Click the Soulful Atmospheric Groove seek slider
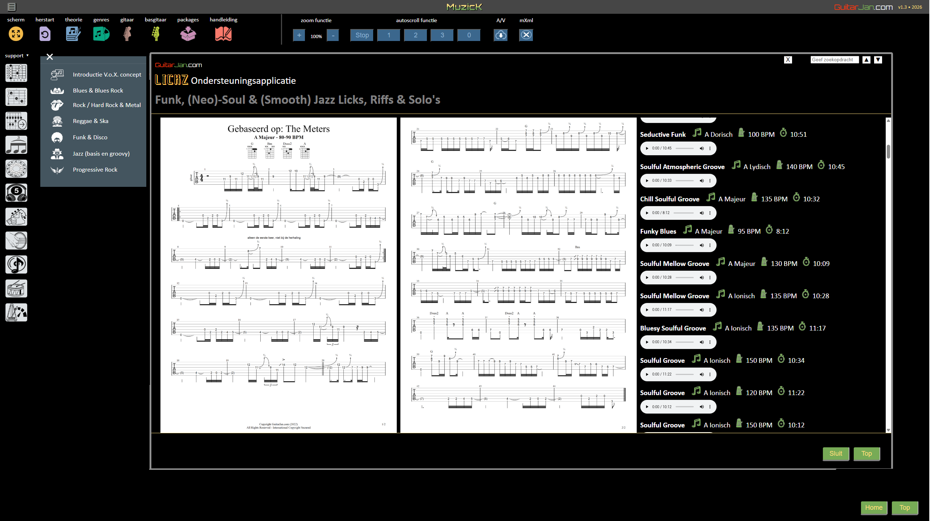The image size is (930, 521). (x=685, y=181)
